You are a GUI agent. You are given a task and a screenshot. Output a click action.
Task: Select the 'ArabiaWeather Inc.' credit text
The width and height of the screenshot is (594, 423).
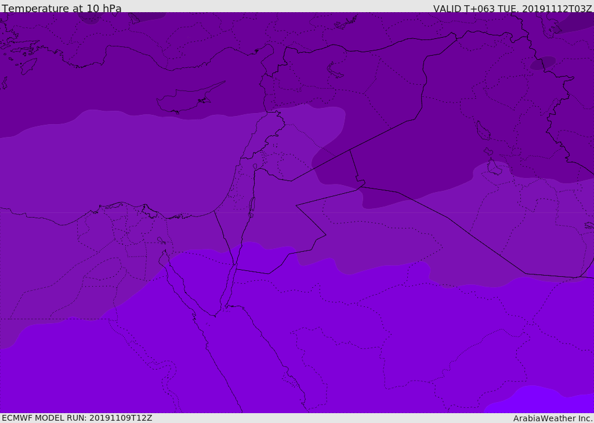553,418
